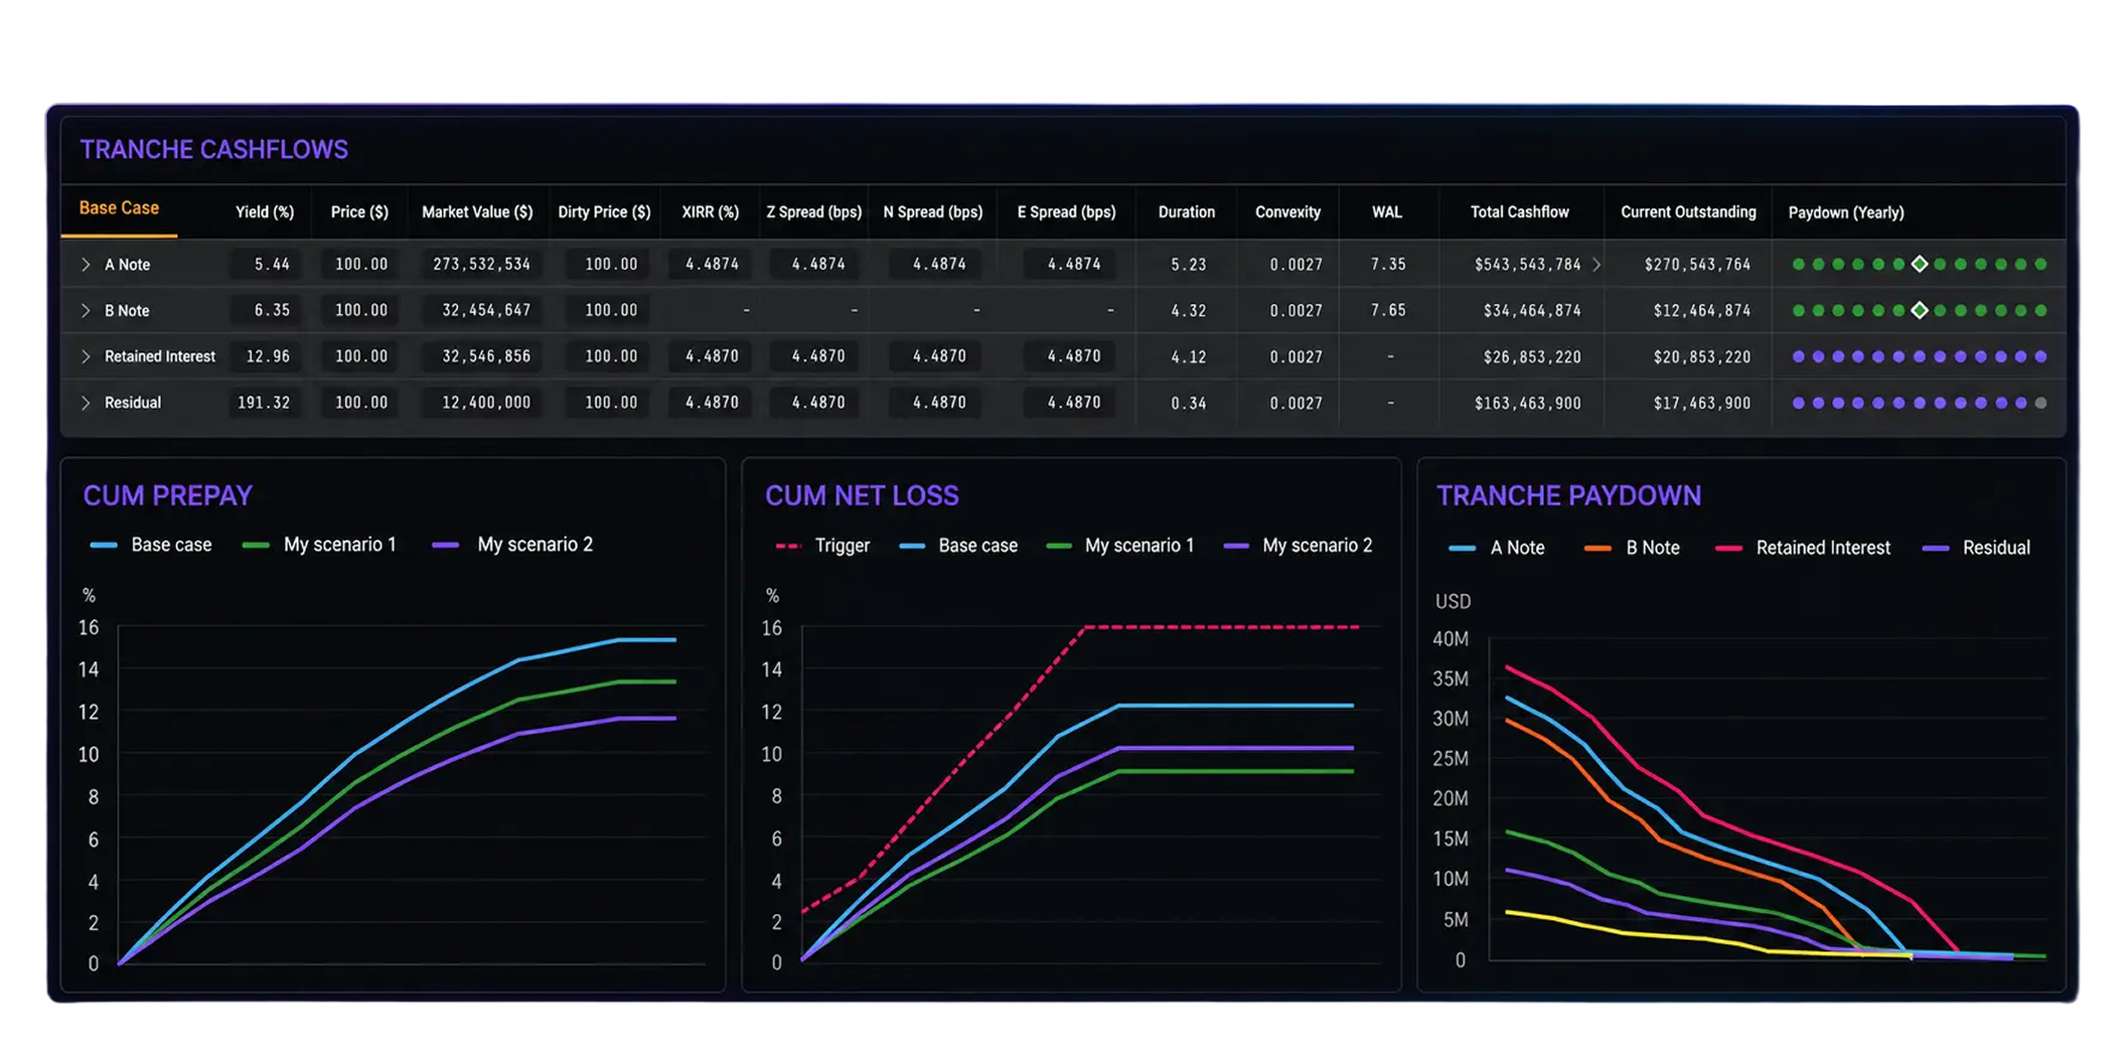Image resolution: width=2126 pixels, height=1063 pixels.
Task: Toggle Residual legend in Tranche Paydown
Action: point(1977,547)
